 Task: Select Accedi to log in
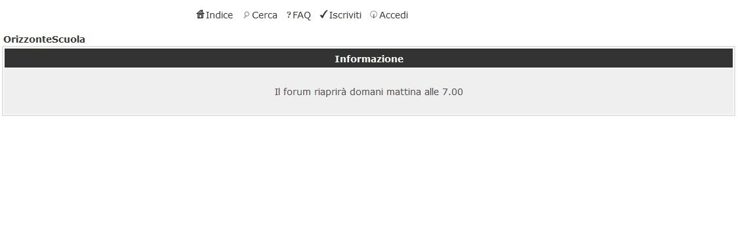click(x=394, y=15)
